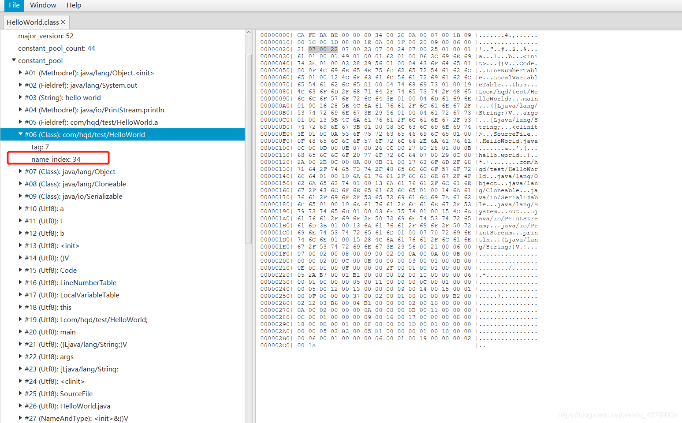Open the File menu
The height and width of the screenshot is (423, 682).
pos(14,5)
